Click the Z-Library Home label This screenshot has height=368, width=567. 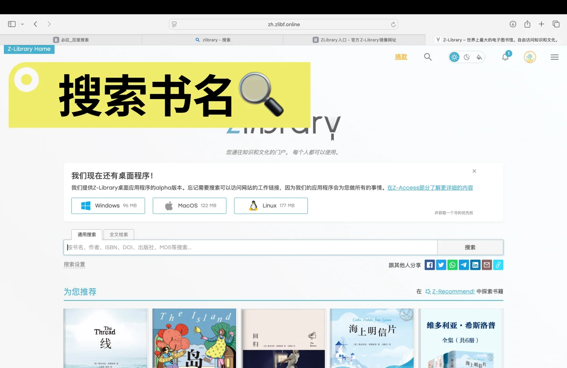pyautogui.click(x=29, y=49)
